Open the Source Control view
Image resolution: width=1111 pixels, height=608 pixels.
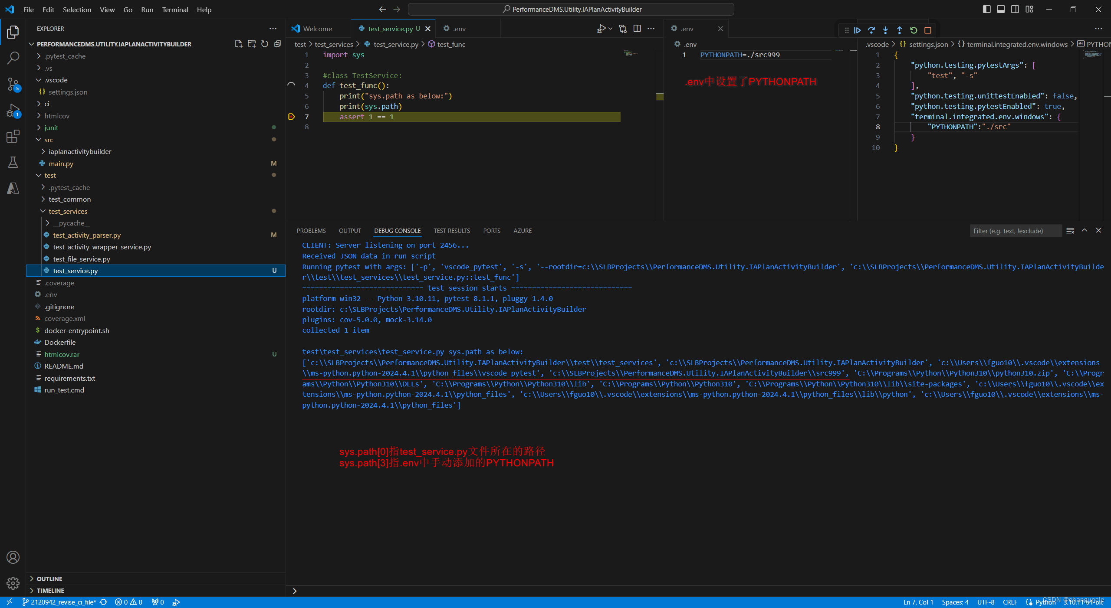pos(13,84)
